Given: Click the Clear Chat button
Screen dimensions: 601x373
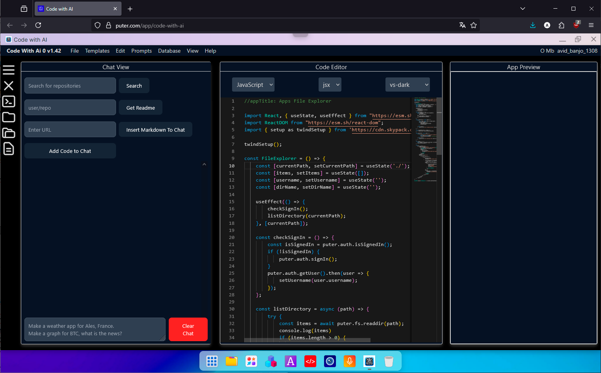Looking at the screenshot, I should (x=188, y=329).
